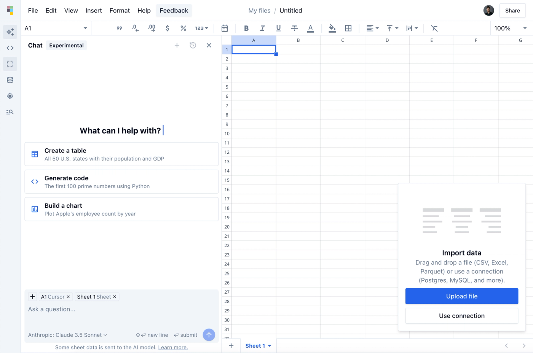Open the Learn more link
Image resolution: width=533 pixels, height=353 pixels.
click(x=173, y=347)
